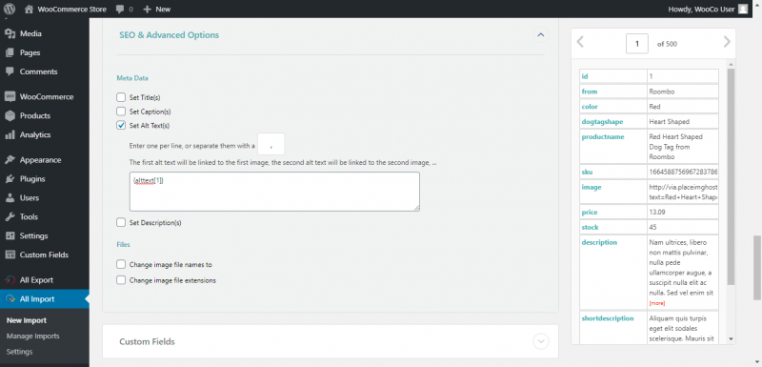This screenshot has height=367, width=762.
Task: Click the Tools wrench icon
Action: [10, 216]
